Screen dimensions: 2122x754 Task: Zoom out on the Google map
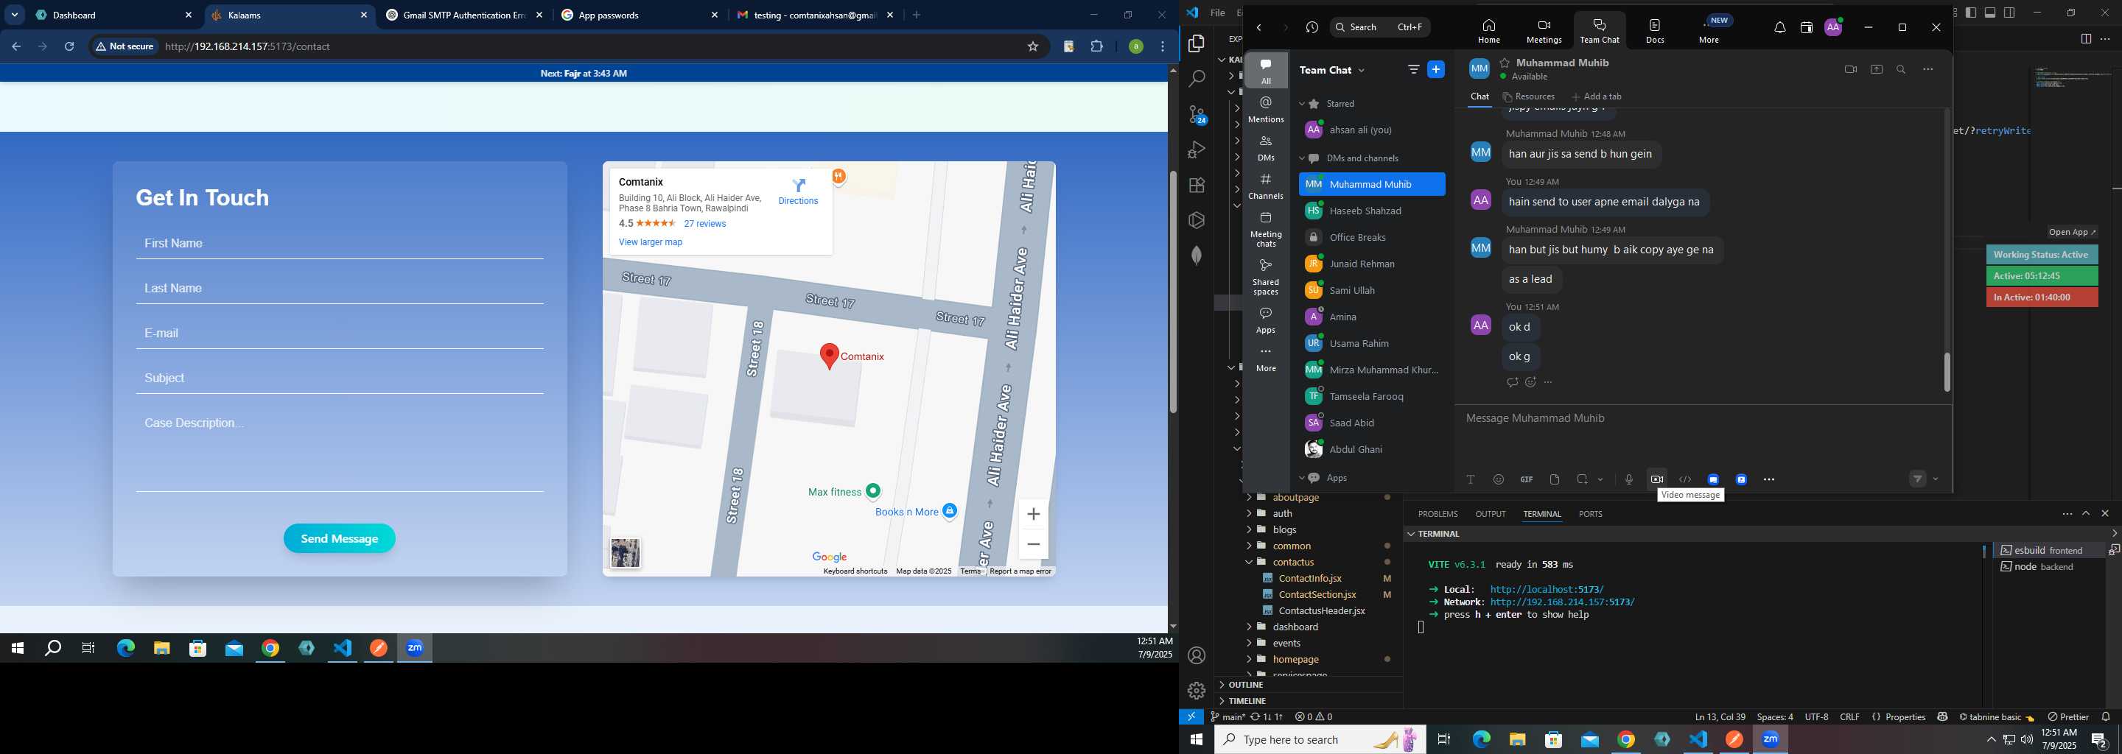(1033, 545)
